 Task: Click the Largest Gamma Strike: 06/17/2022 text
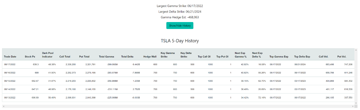click(180, 6)
